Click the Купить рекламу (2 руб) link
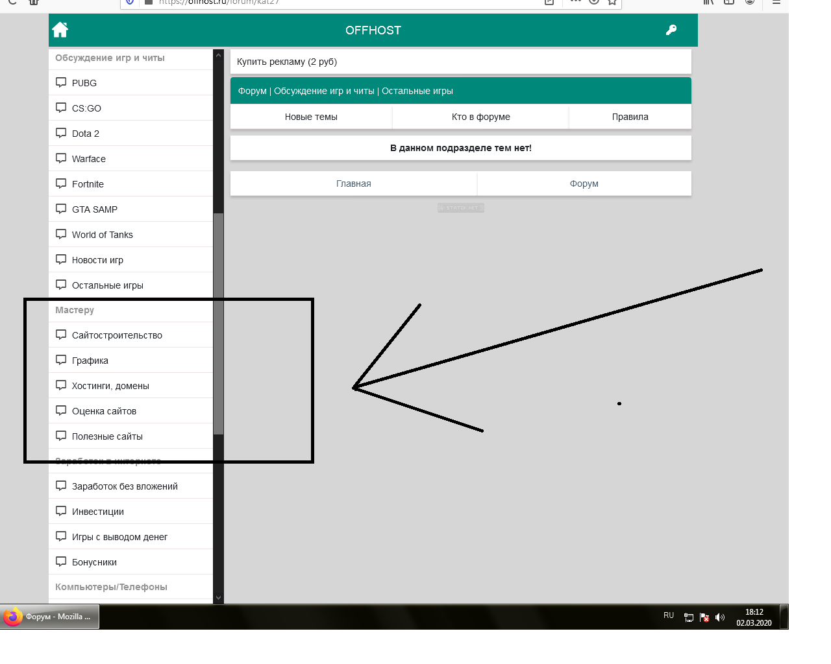Screen dimensions: 831x664 click(x=287, y=62)
